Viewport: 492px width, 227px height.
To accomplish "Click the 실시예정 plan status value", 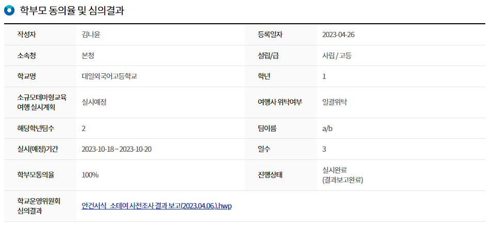I will pos(94,102).
